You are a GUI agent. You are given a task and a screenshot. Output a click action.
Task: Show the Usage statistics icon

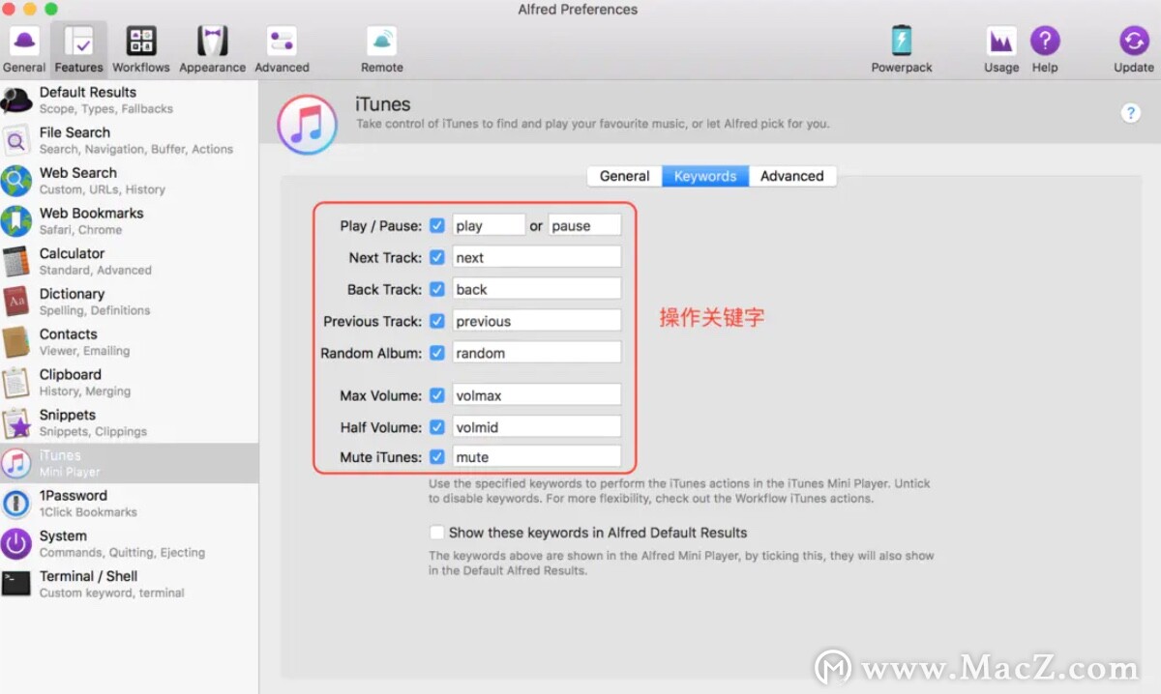point(1001,49)
